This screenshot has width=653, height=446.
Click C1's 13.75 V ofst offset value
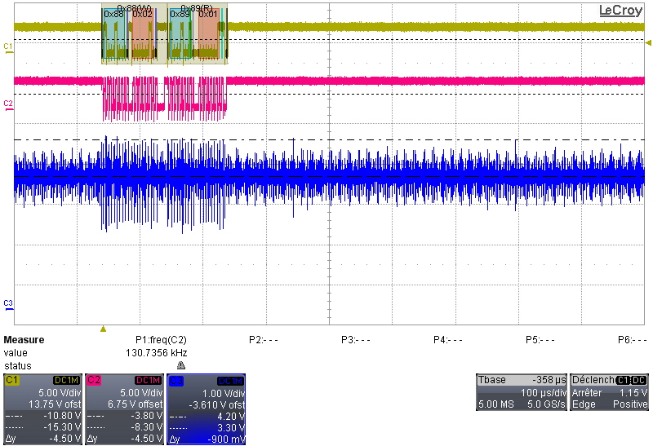pyautogui.click(x=55, y=404)
